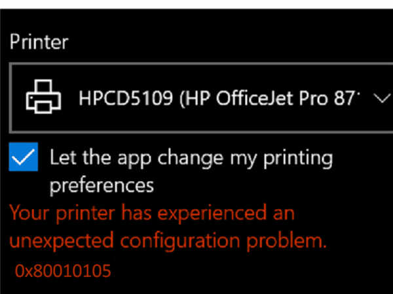The image size is (393, 294).
Task: Uncheck the blue printing preferences checkbox
Action: 24,158
